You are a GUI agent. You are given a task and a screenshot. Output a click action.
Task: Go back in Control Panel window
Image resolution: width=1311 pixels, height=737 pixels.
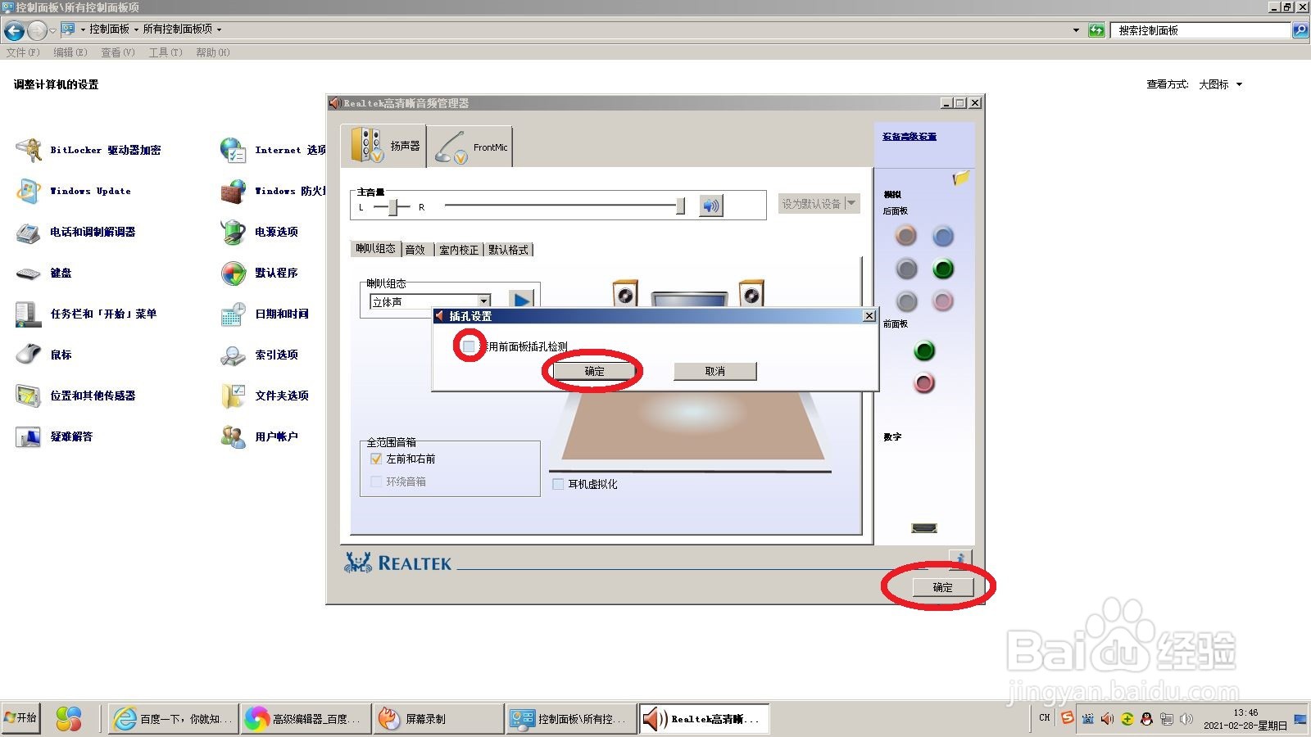(x=14, y=31)
